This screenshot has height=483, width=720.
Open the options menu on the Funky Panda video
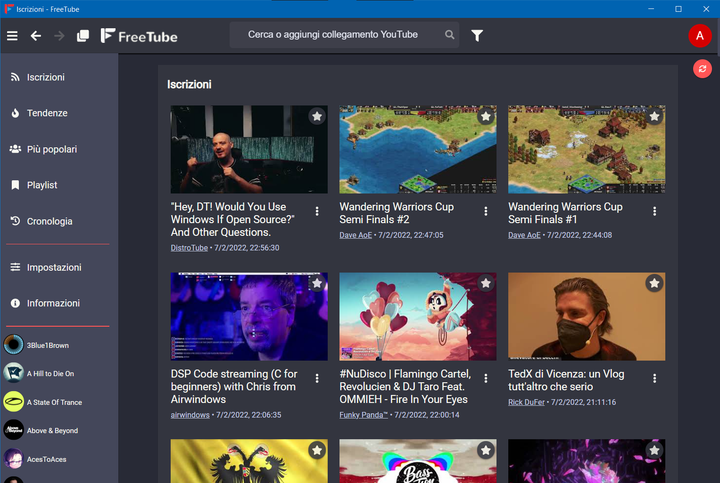coord(486,378)
